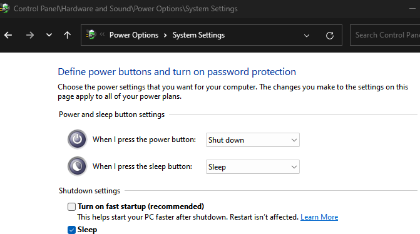Uncheck the Sleep checkbox

click(71, 230)
